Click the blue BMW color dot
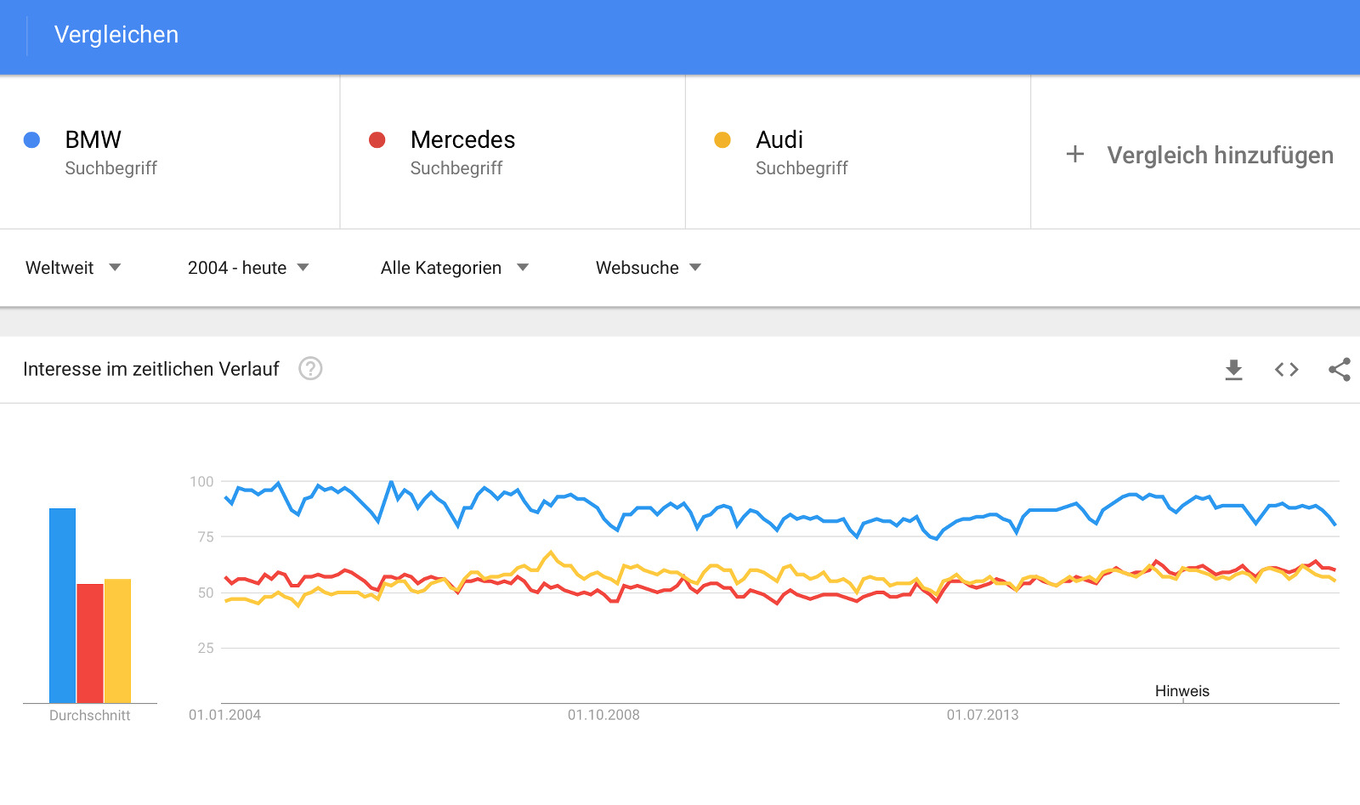 [x=32, y=140]
